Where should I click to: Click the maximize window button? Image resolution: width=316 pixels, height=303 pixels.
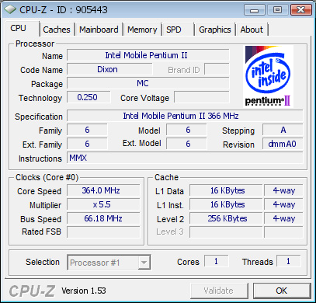tap(277, 10)
